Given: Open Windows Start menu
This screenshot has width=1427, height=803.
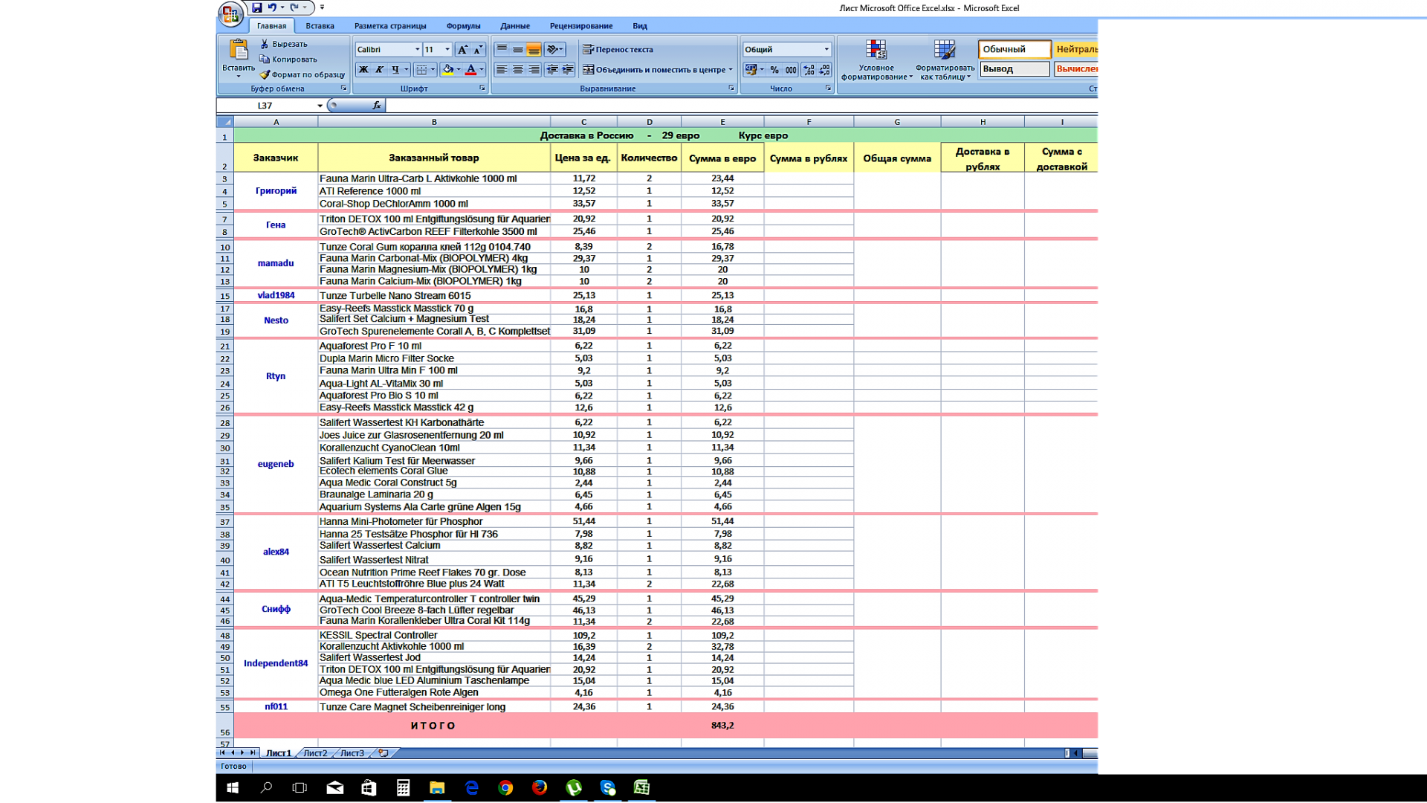Looking at the screenshot, I should [x=233, y=788].
